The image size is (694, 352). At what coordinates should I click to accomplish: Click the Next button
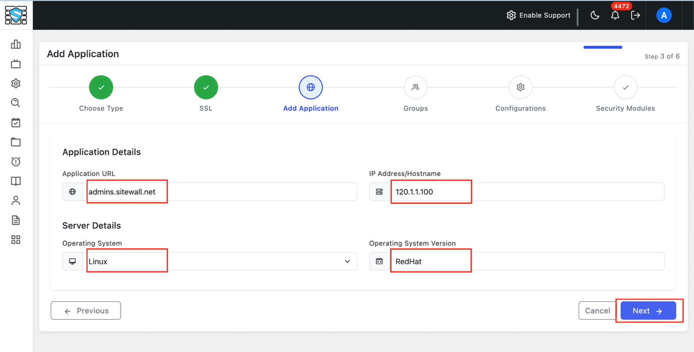tap(648, 311)
